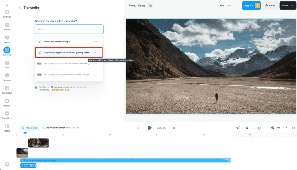Toggle the Magic Cut feature
The width and height of the screenshot is (297, 170).
[x=29, y=128]
